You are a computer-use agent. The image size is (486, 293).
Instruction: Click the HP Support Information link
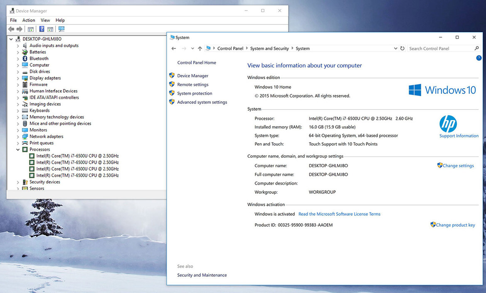[459, 136]
